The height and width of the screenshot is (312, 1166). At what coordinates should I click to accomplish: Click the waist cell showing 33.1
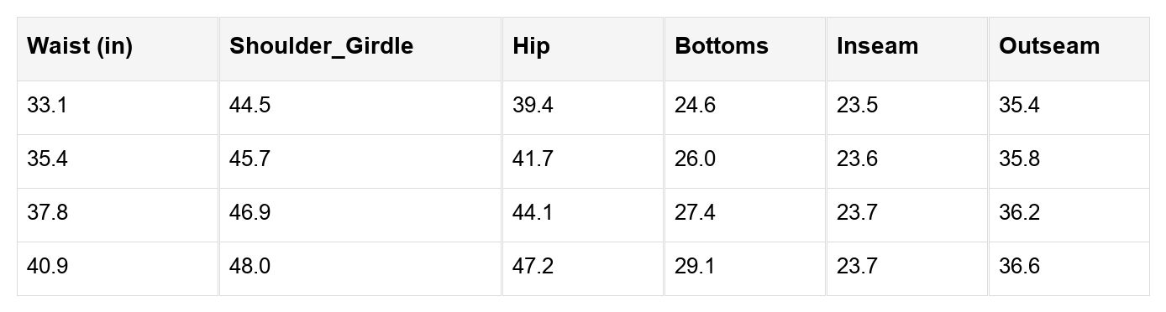coord(118,107)
